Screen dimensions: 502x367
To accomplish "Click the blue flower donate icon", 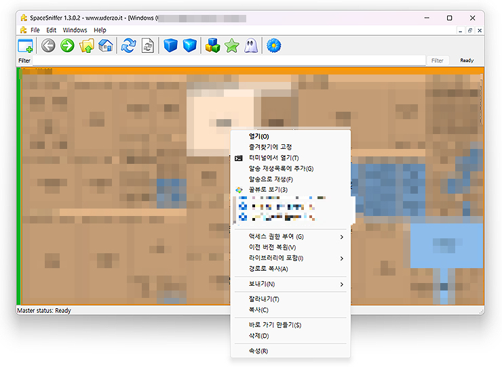I will tap(274, 45).
